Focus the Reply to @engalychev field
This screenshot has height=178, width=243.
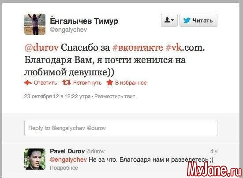[121, 128]
